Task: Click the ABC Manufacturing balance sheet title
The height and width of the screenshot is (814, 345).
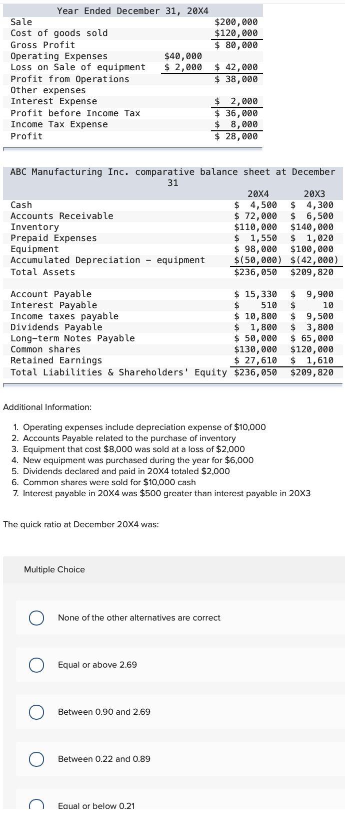Action: click(172, 172)
